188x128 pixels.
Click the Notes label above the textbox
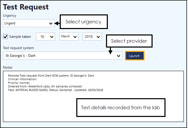(x=8, y=67)
